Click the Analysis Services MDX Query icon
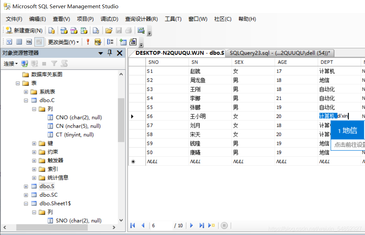The image size is (365, 235). (64, 31)
